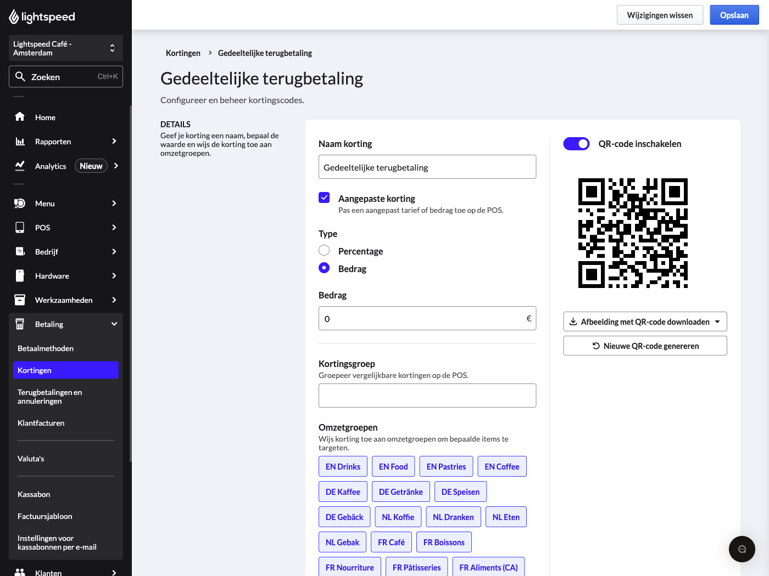The width and height of the screenshot is (769, 576).
Task: Click the Bedrag amount input field
Action: pyautogui.click(x=427, y=318)
